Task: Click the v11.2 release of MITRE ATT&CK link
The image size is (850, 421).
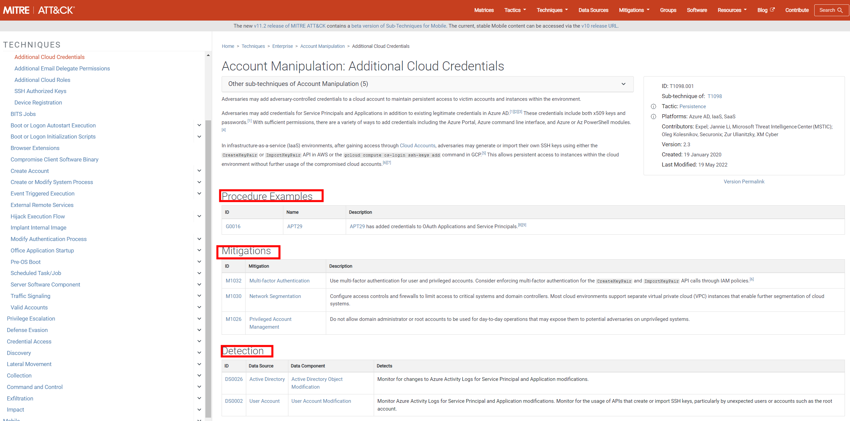Action: (x=290, y=26)
